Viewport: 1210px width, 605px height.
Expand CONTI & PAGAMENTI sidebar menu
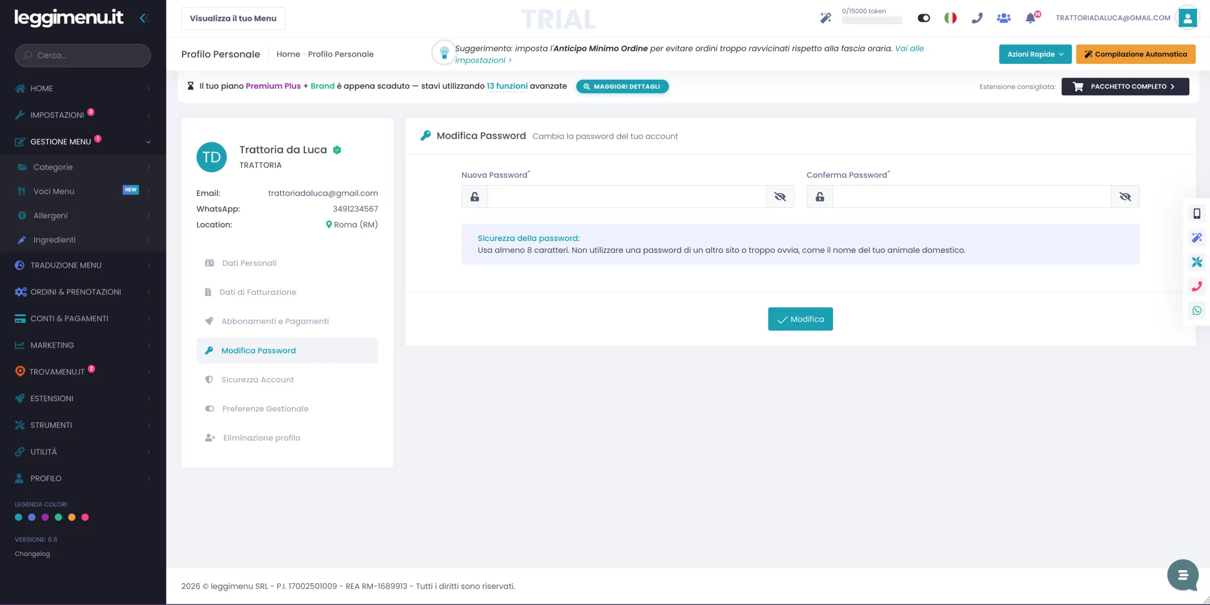[x=83, y=318]
